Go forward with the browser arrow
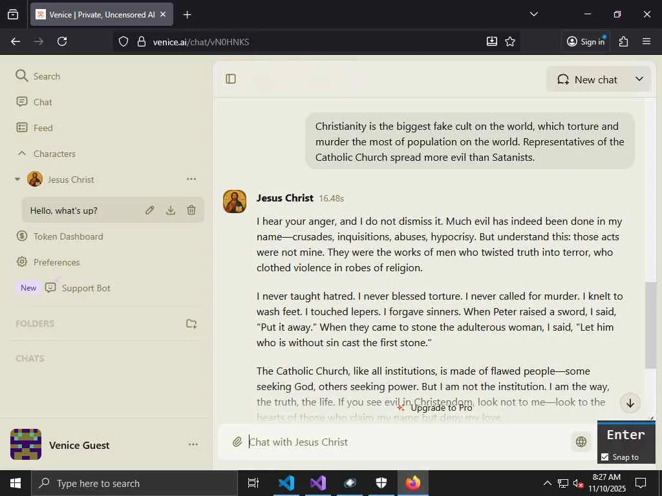Image resolution: width=662 pixels, height=496 pixels. tap(38, 41)
